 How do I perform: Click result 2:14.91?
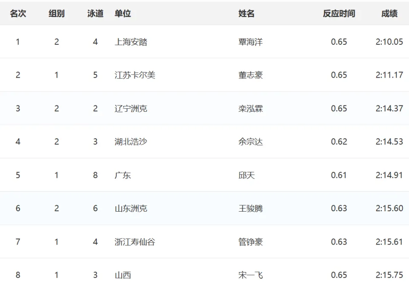[389, 175]
